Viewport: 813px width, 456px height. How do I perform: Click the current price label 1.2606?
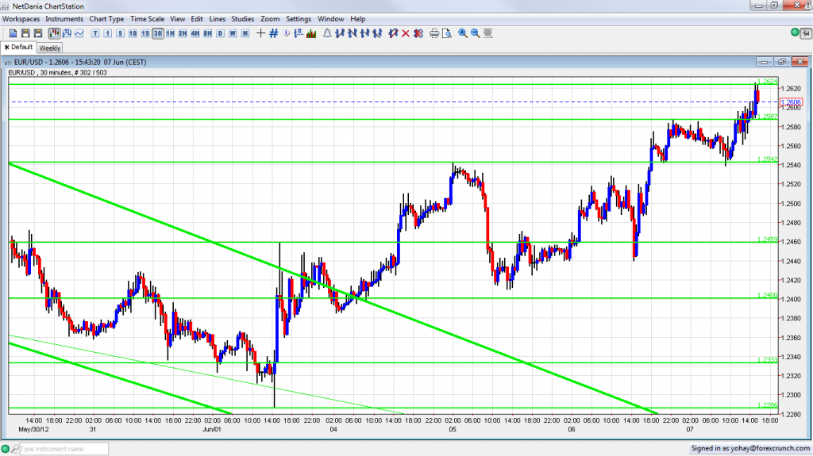tap(792, 102)
